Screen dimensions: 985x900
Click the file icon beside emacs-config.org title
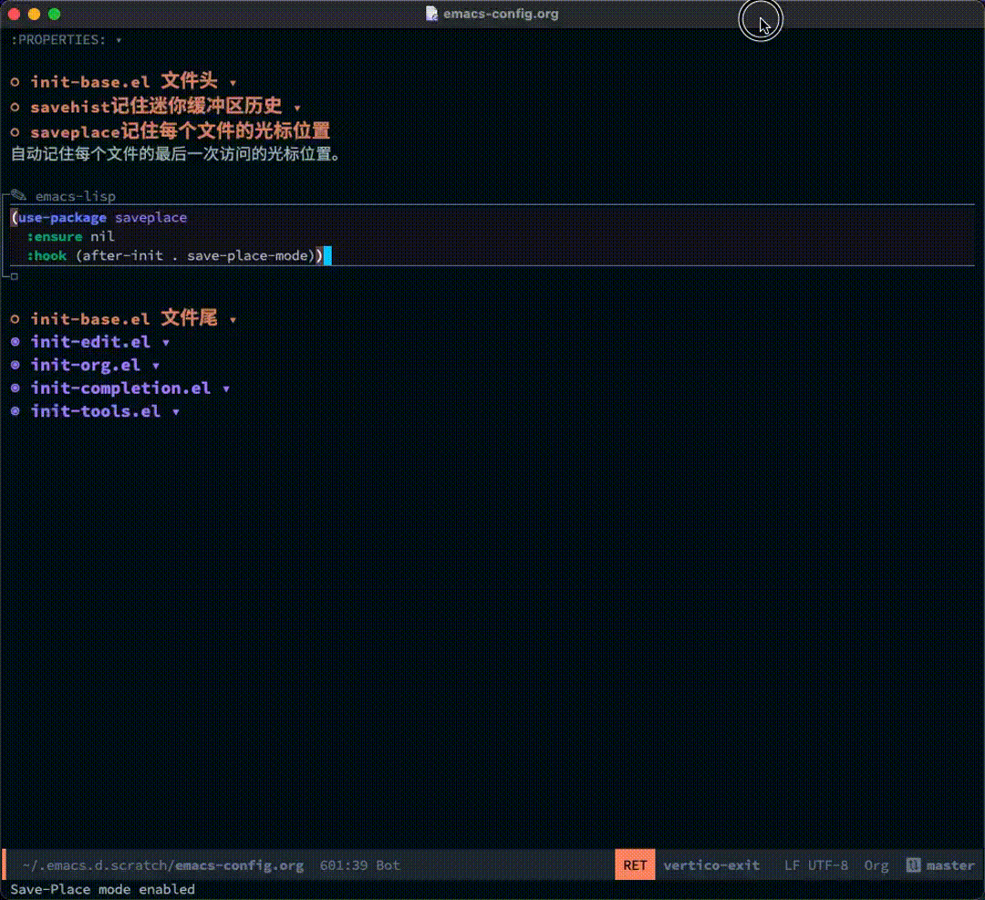431,13
